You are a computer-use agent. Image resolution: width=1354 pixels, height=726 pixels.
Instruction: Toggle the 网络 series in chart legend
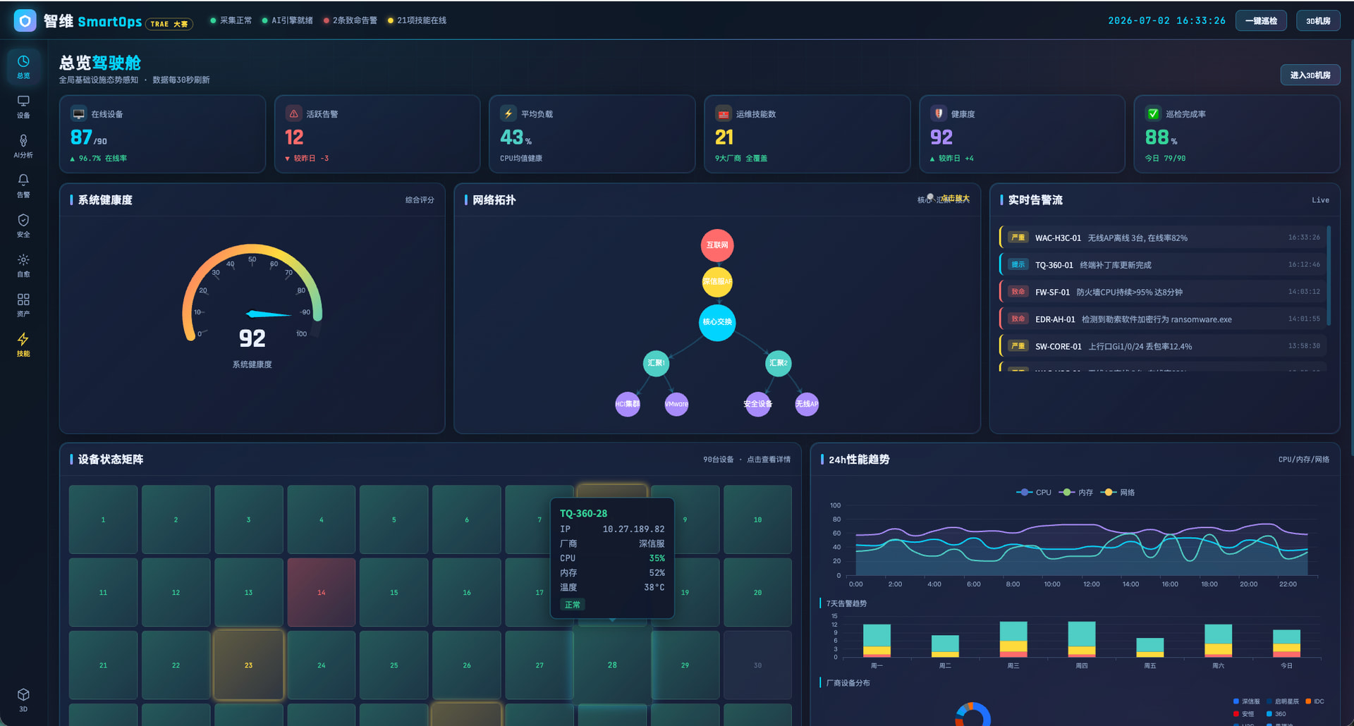click(x=1118, y=493)
